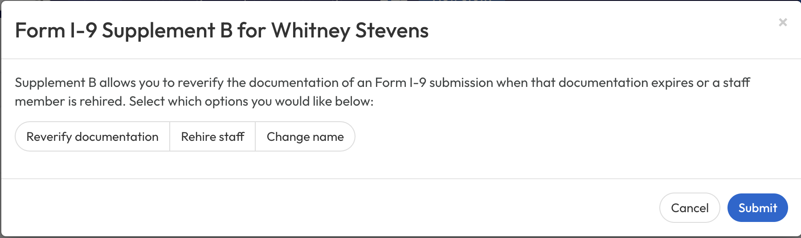Back out using the Cancel button
This screenshot has width=801, height=238.
(689, 208)
